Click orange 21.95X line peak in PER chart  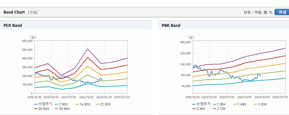click(87, 66)
